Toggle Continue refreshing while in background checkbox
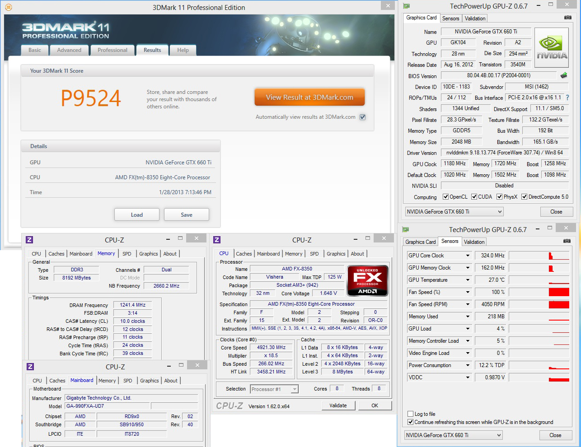 [410, 422]
